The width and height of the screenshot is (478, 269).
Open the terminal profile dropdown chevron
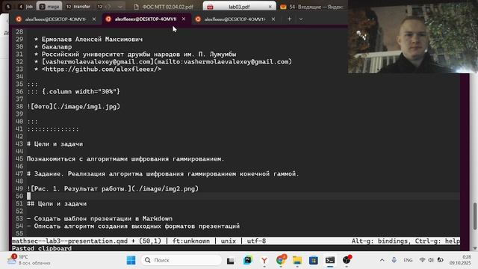[301, 19]
